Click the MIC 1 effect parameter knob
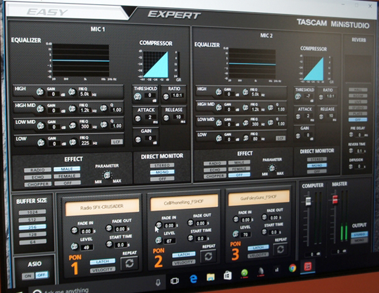This screenshot has width=379, height=293. coord(107,175)
